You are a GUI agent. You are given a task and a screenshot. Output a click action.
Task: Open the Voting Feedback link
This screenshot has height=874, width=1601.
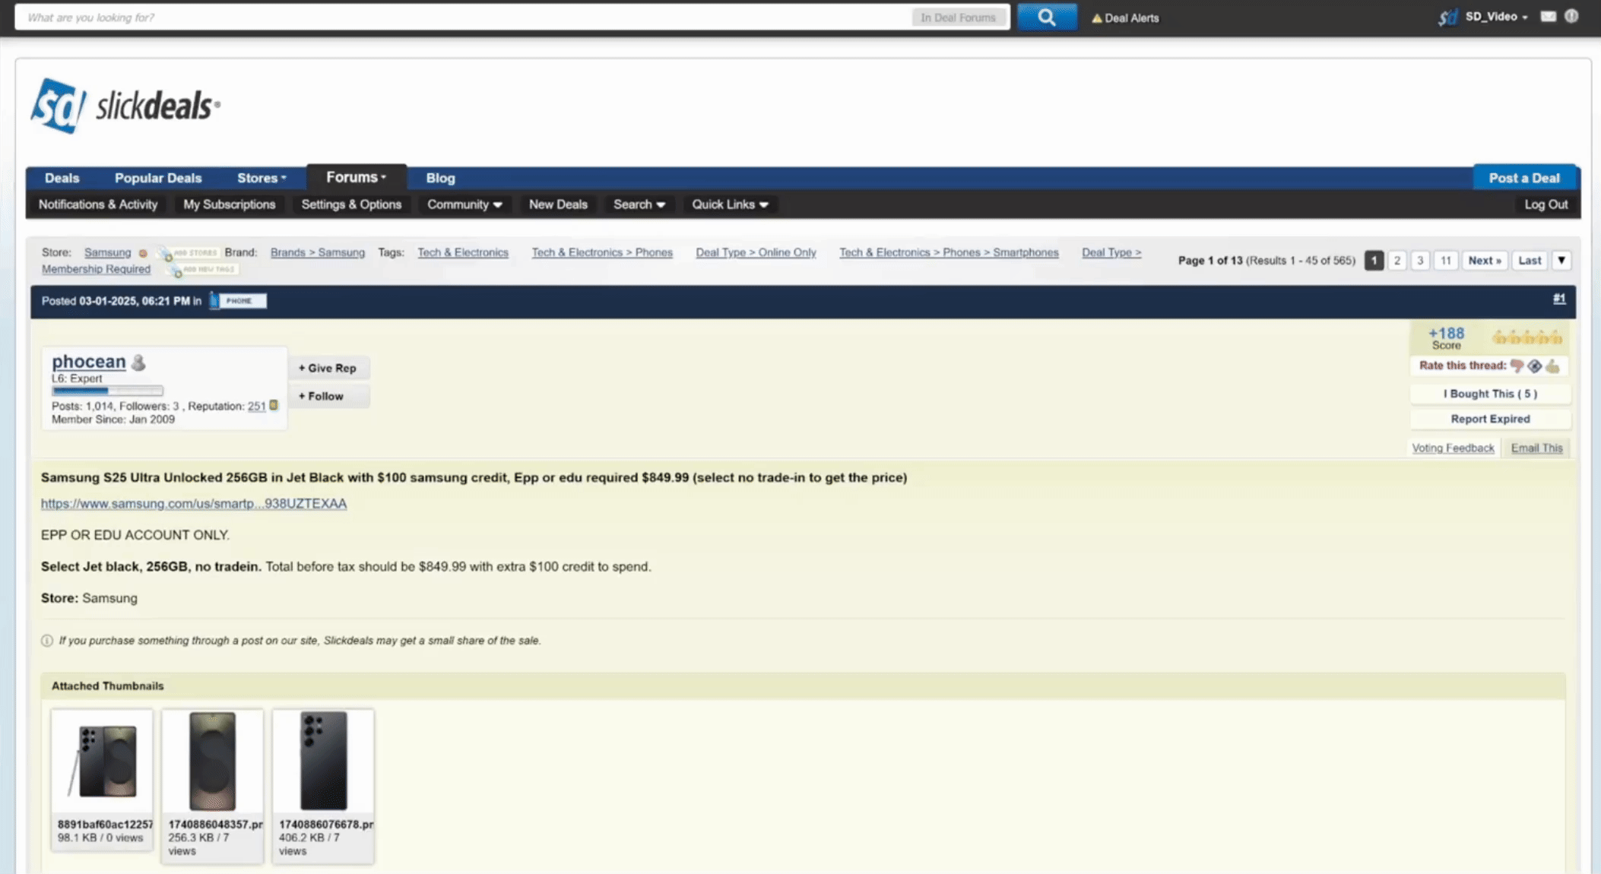1453,448
